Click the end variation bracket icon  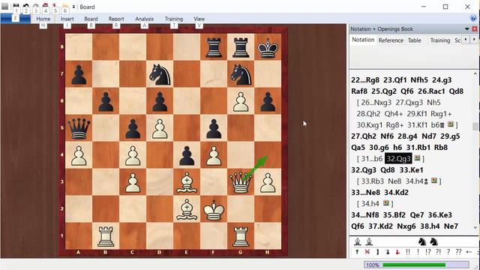point(377,252)
